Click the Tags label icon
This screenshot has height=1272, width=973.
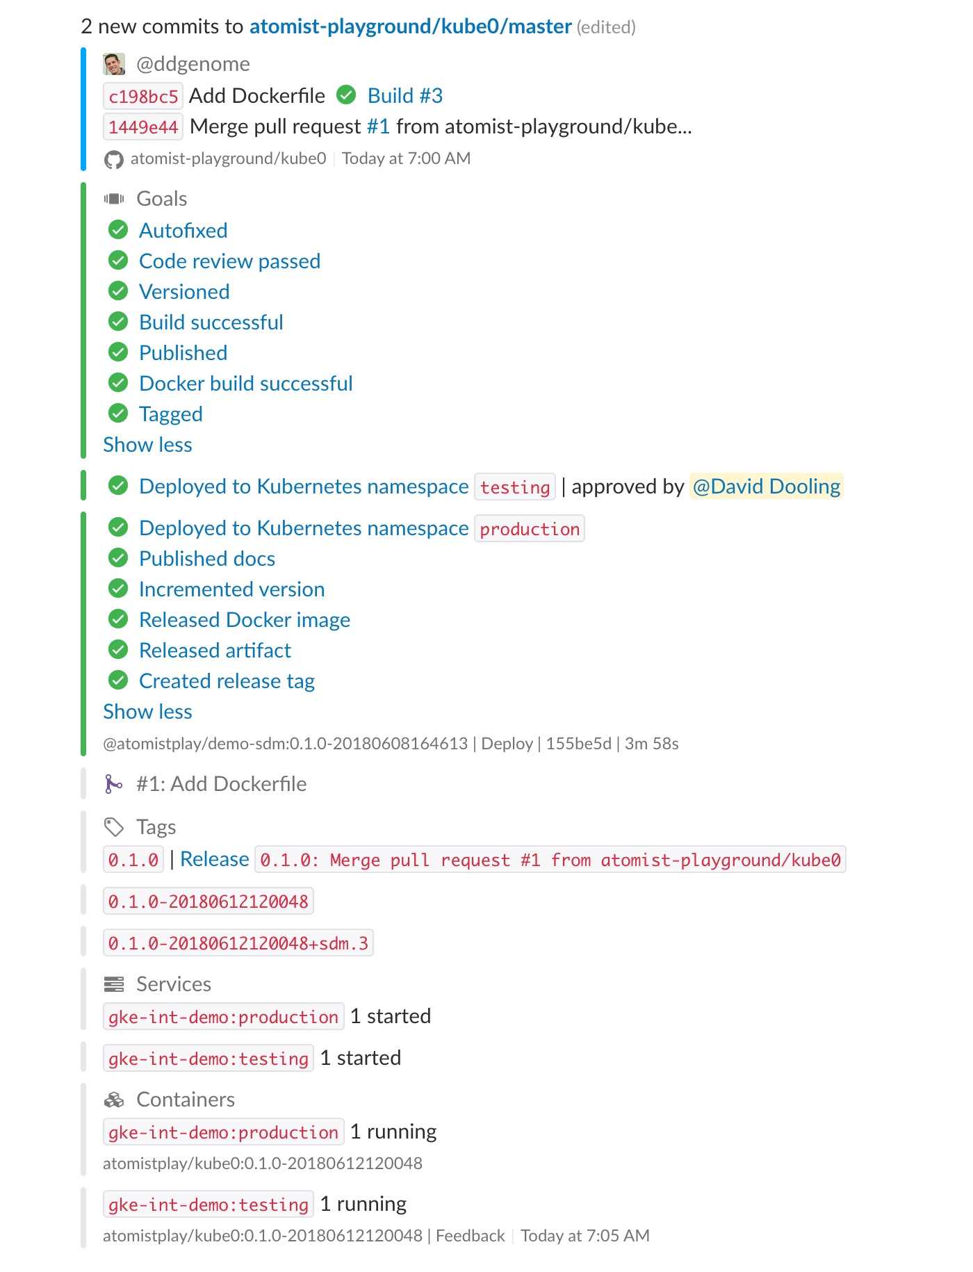pos(114,827)
